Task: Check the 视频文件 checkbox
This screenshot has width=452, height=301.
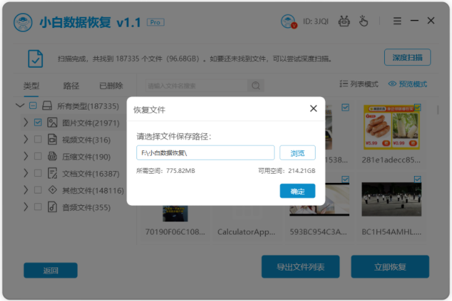Action: 38,139
